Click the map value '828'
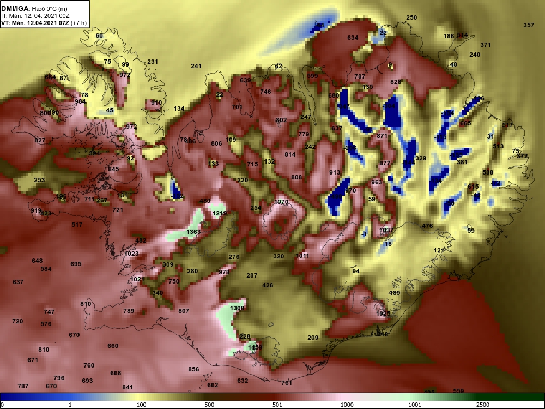The height and width of the screenshot is (409, 545). tap(396, 82)
